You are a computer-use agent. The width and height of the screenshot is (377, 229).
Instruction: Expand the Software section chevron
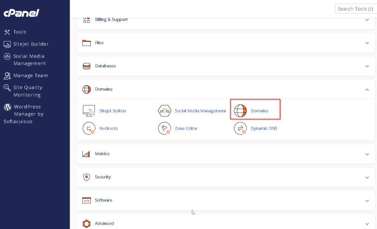[x=367, y=201]
